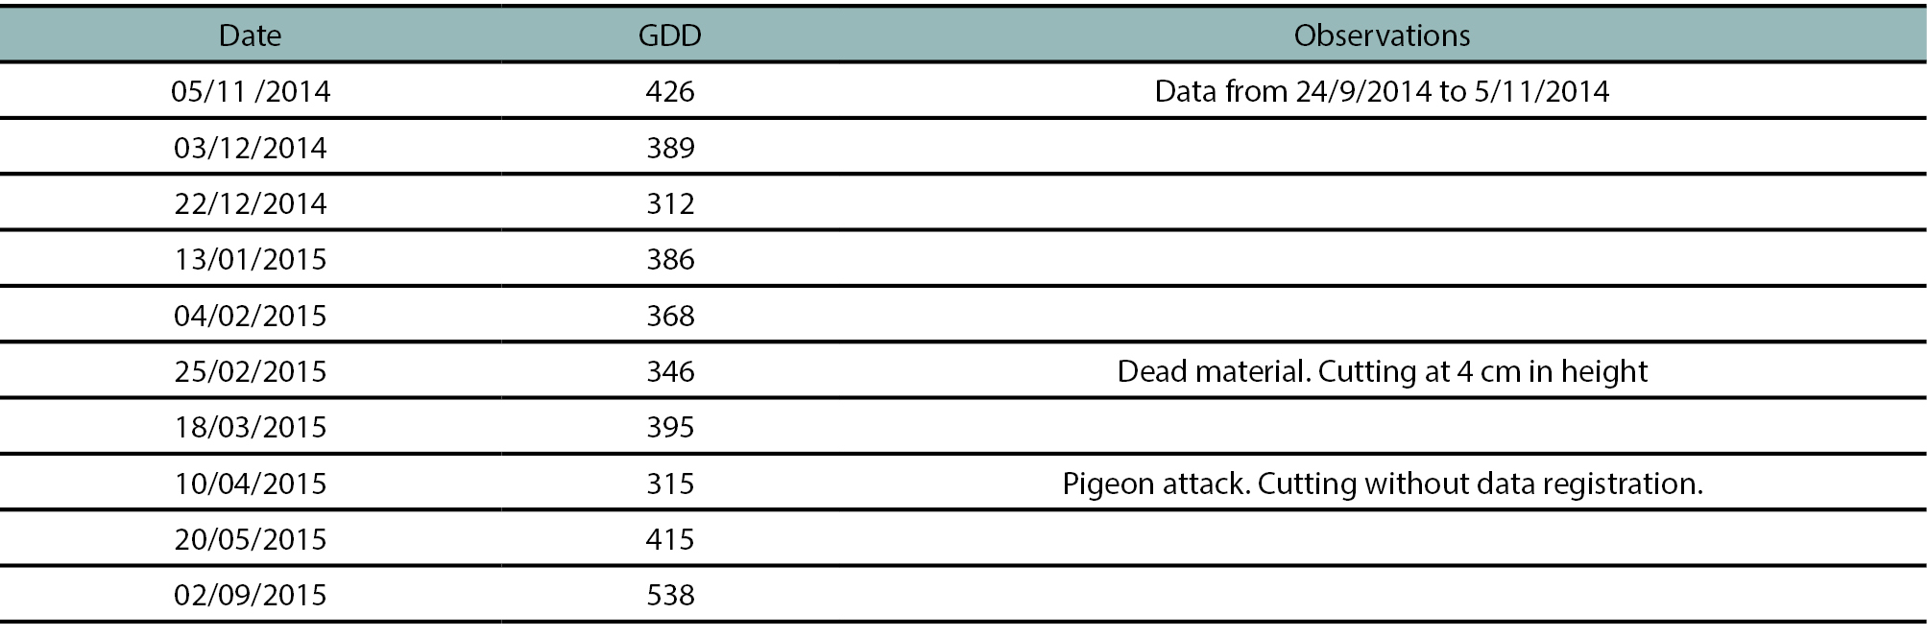Select the 05/11/2014 date cell
Image resolution: width=1927 pixels, height=637 pixels.
coord(250,91)
